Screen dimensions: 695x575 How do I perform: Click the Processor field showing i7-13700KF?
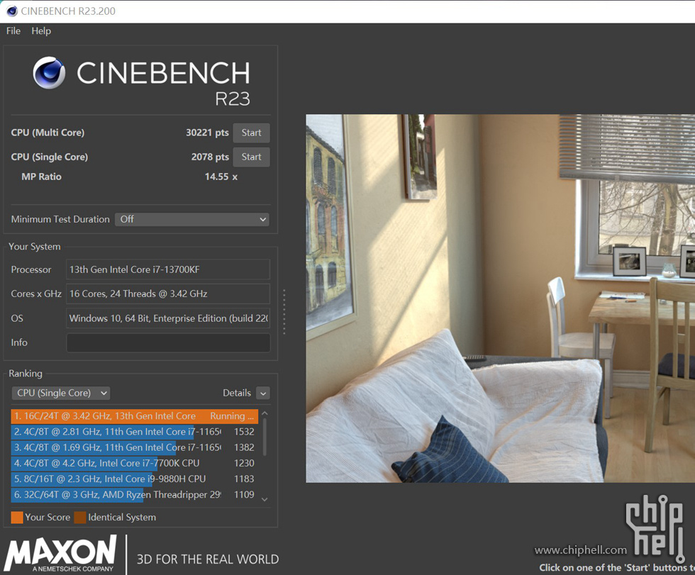(168, 269)
